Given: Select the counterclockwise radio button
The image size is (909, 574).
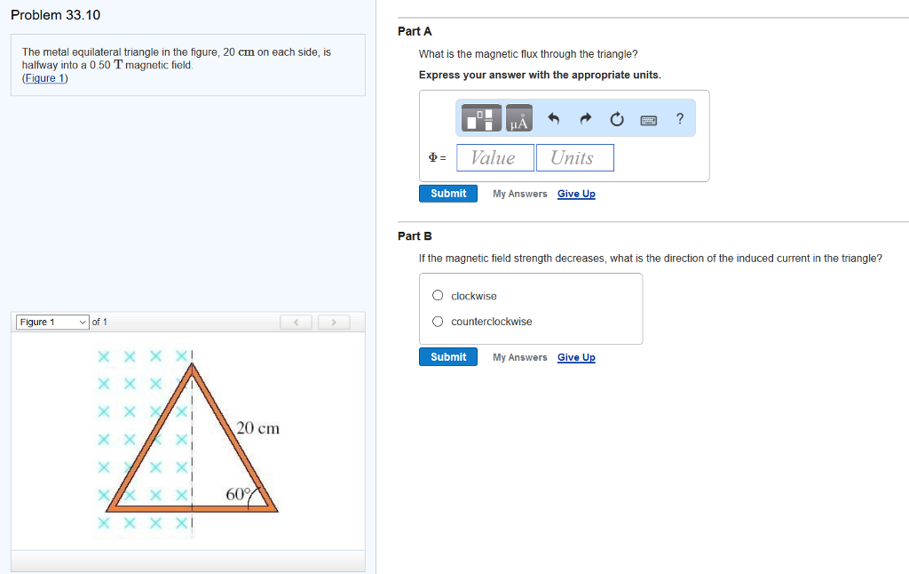Looking at the screenshot, I should (436, 321).
